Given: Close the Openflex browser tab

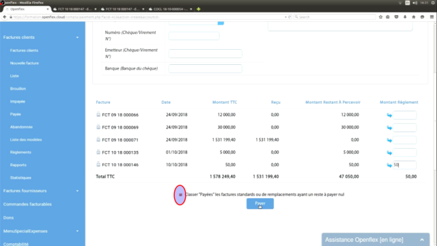Looking at the screenshot, I should coord(48,9).
